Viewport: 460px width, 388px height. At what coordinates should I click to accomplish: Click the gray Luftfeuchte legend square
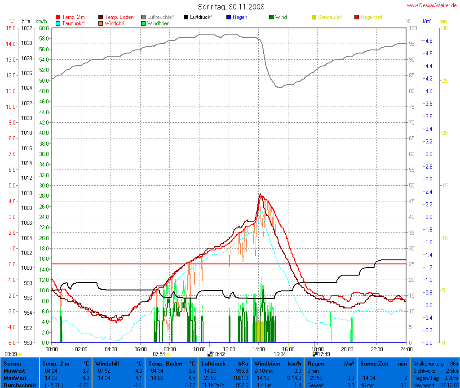click(143, 17)
